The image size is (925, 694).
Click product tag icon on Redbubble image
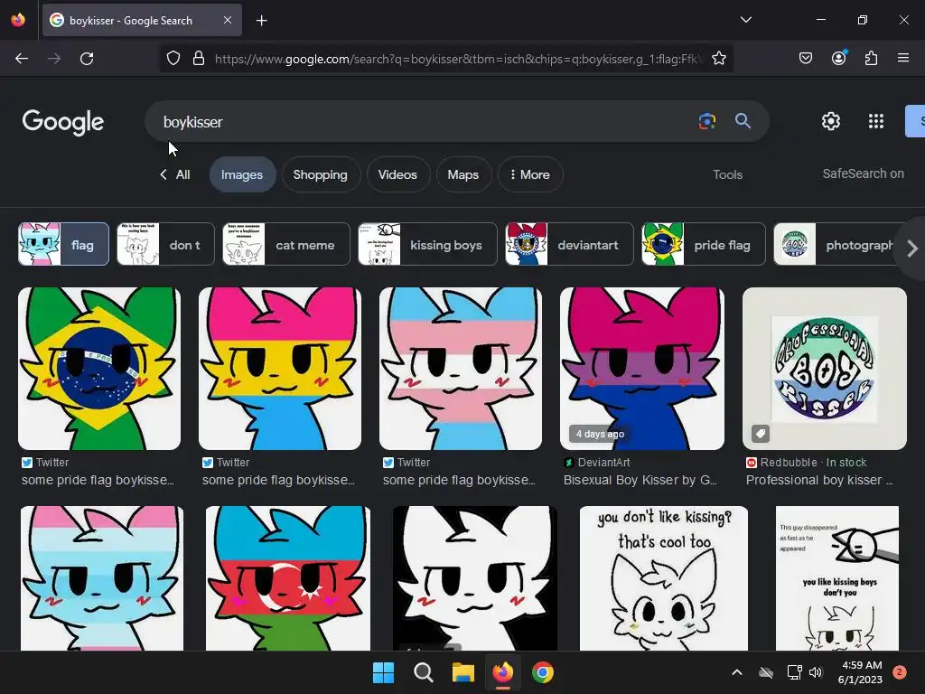[x=761, y=434]
